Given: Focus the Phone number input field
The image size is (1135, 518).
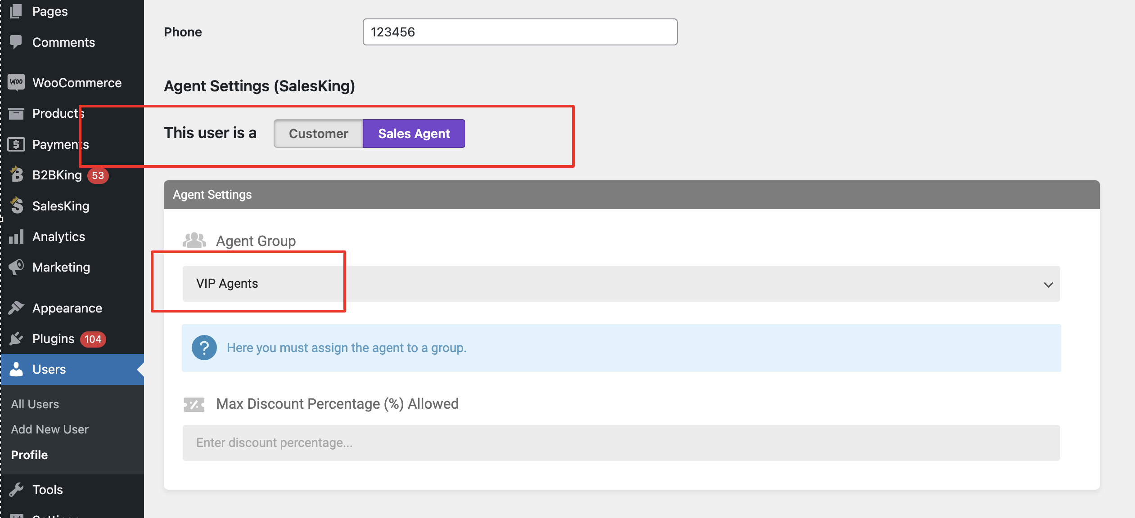Looking at the screenshot, I should 520,32.
